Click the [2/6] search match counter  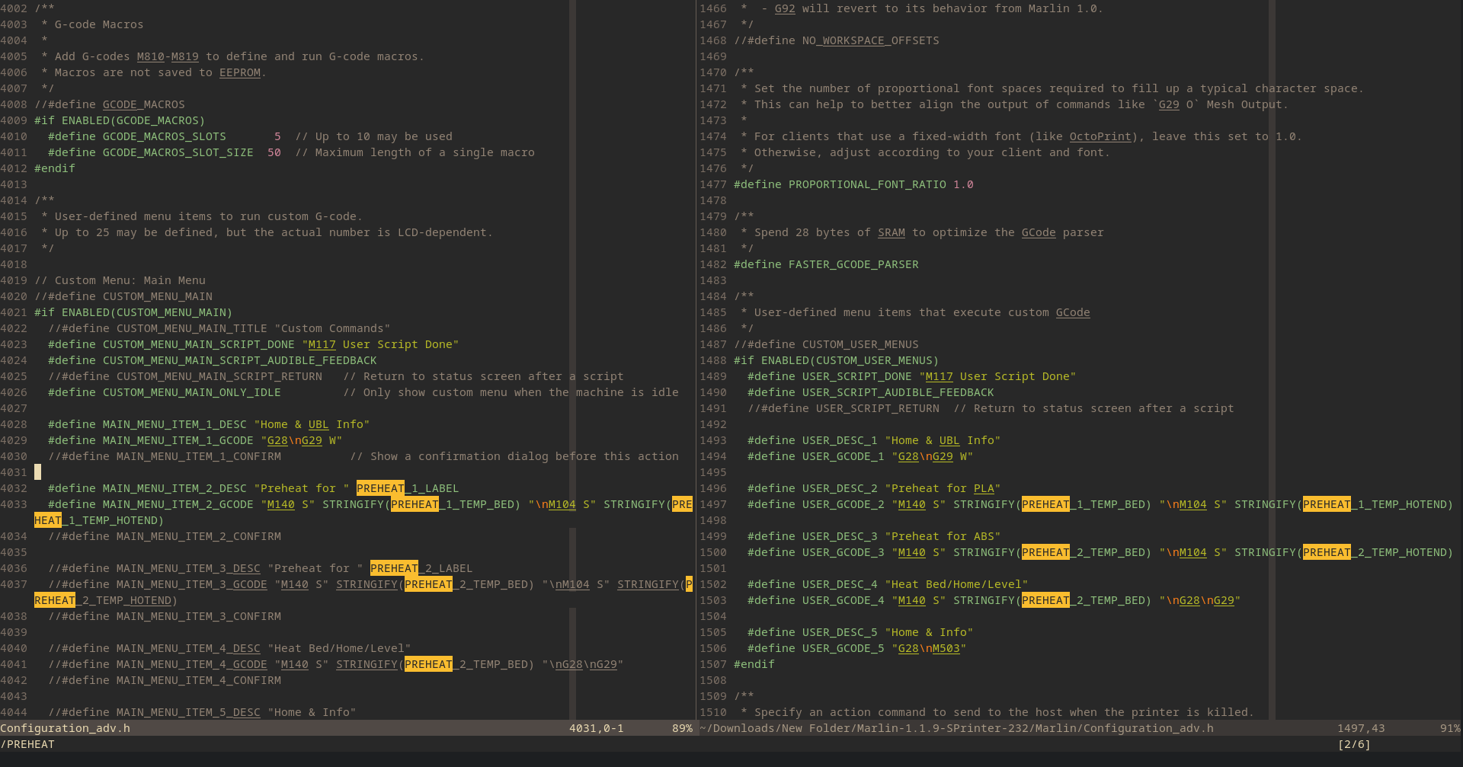(1353, 744)
